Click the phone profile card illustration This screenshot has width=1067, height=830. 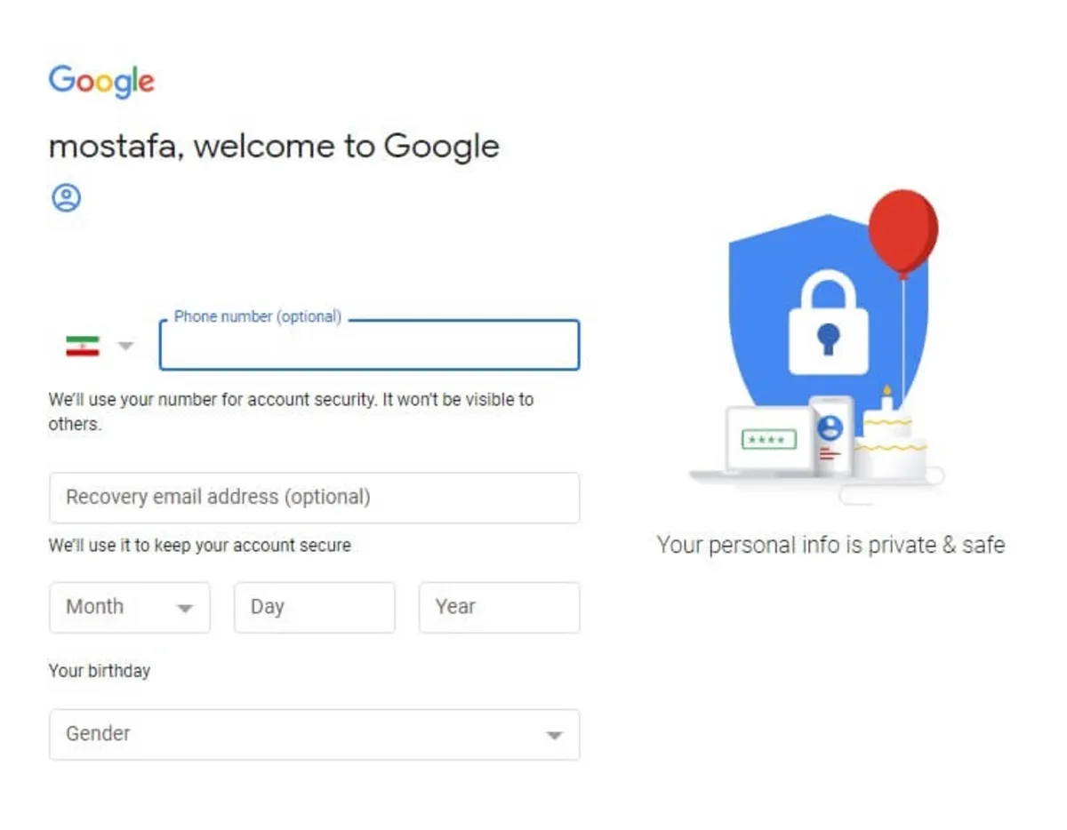pyautogui.click(x=831, y=435)
